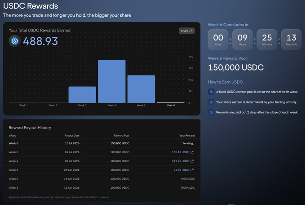This screenshot has height=205, width=305.
Task: Select the Week 5 bar in the chart
Action: (x=141, y=89)
